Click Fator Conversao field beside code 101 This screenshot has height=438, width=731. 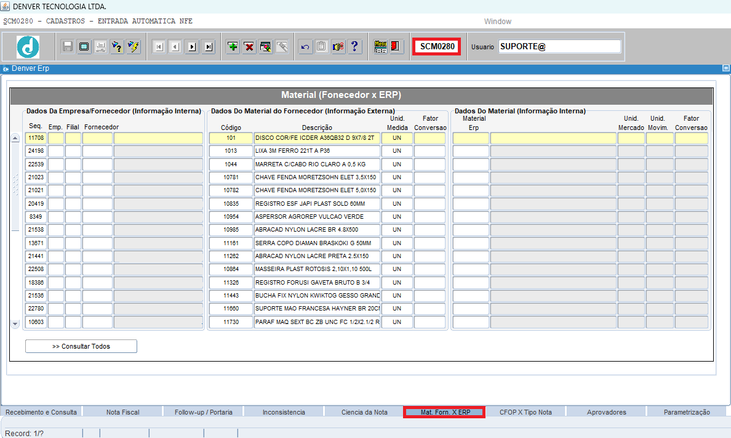(430, 138)
